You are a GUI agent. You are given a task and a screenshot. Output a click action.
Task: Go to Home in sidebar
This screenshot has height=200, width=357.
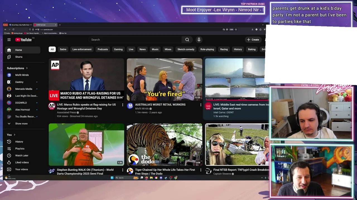tap(23, 50)
